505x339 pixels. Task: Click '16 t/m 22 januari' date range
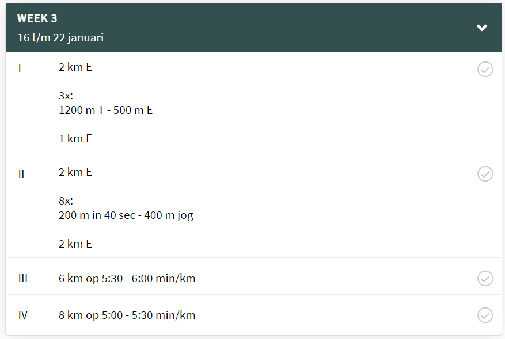click(61, 38)
